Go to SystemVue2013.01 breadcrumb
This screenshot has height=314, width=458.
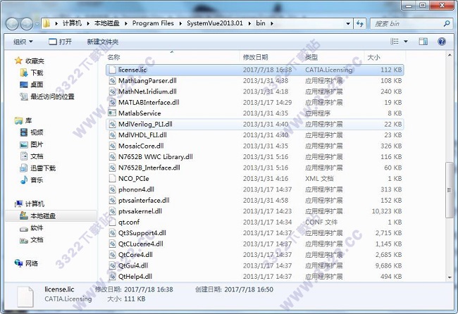[215, 23]
